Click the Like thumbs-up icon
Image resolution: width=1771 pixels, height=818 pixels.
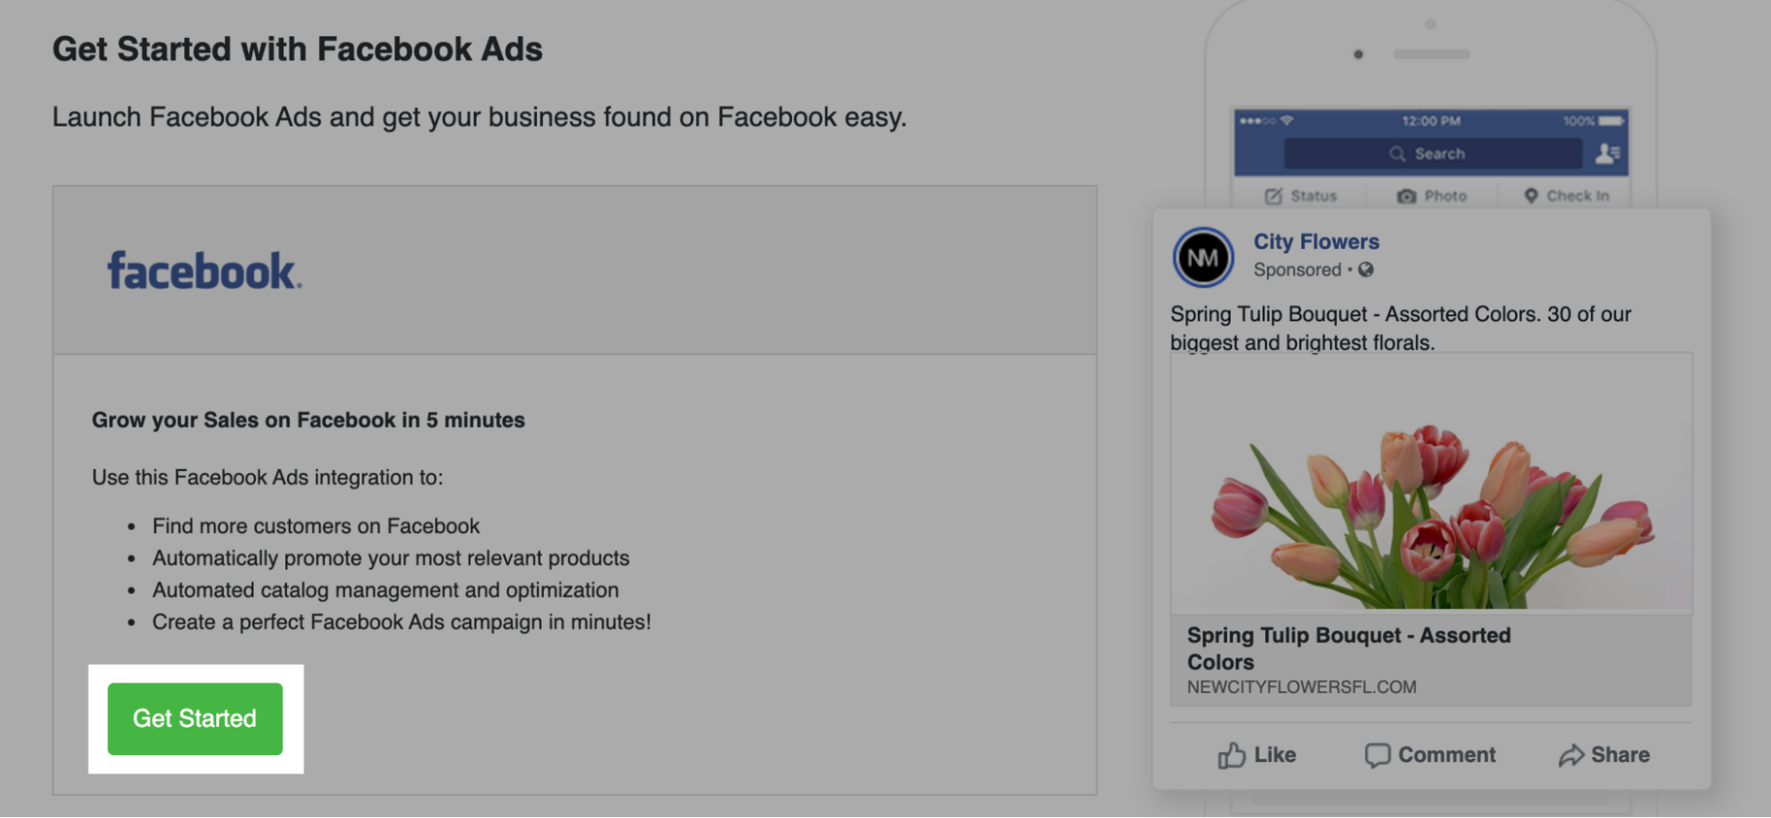(x=1231, y=755)
